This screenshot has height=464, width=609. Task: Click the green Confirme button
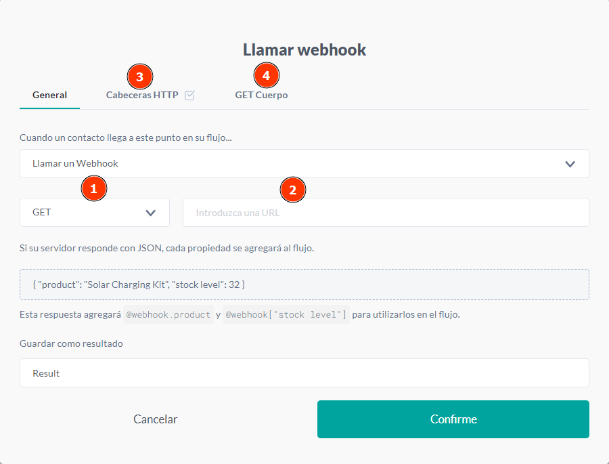pos(453,419)
